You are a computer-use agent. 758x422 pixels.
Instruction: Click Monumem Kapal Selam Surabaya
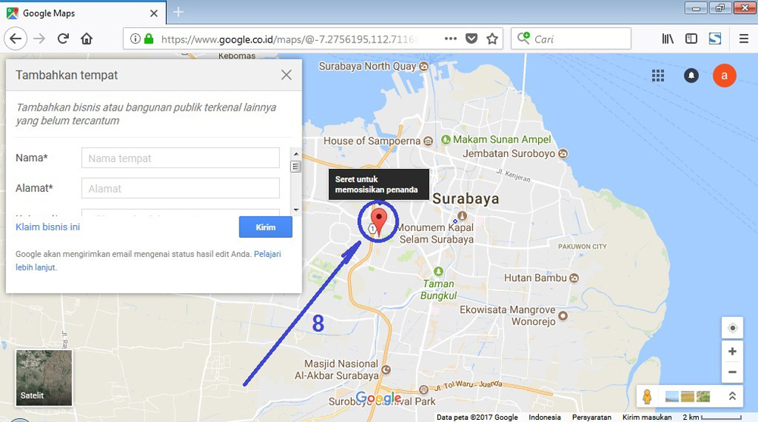pos(436,233)
